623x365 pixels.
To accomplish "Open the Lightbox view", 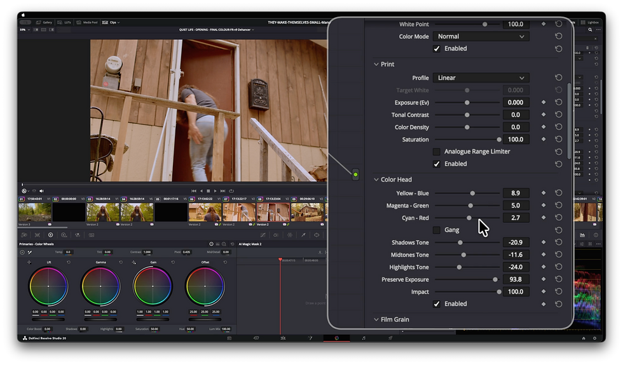I will 590,23.
